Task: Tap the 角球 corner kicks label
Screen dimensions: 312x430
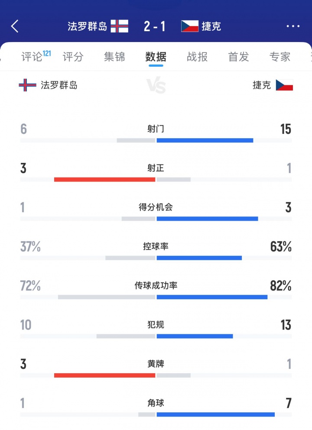Action: pyautogui.click(x=156, y=403)
